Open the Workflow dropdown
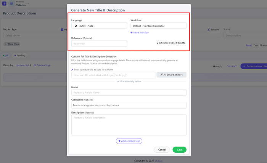The height and width of the screenshot is (163, 267). tap(158, 26)
